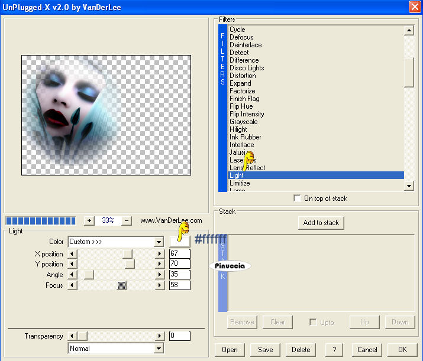Click the X position slider thumb

[x=127, y=254]
